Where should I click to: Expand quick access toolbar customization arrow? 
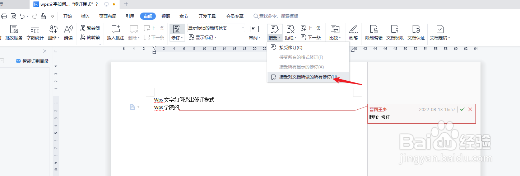pyautogui.click(x=53, y=16)
